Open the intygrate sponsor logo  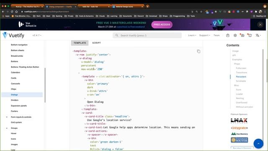pyautogui.click(x=239, y=128)
